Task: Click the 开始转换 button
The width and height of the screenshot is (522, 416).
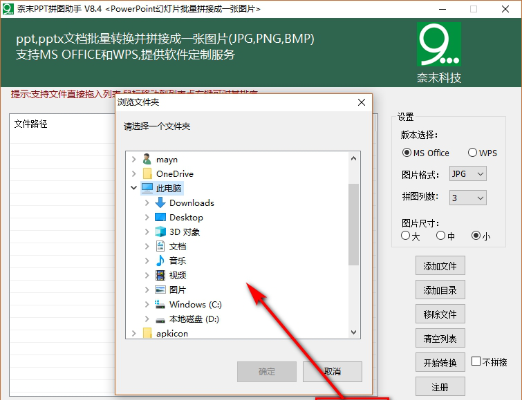Action: pyautogui.click(x=440, y=362)
